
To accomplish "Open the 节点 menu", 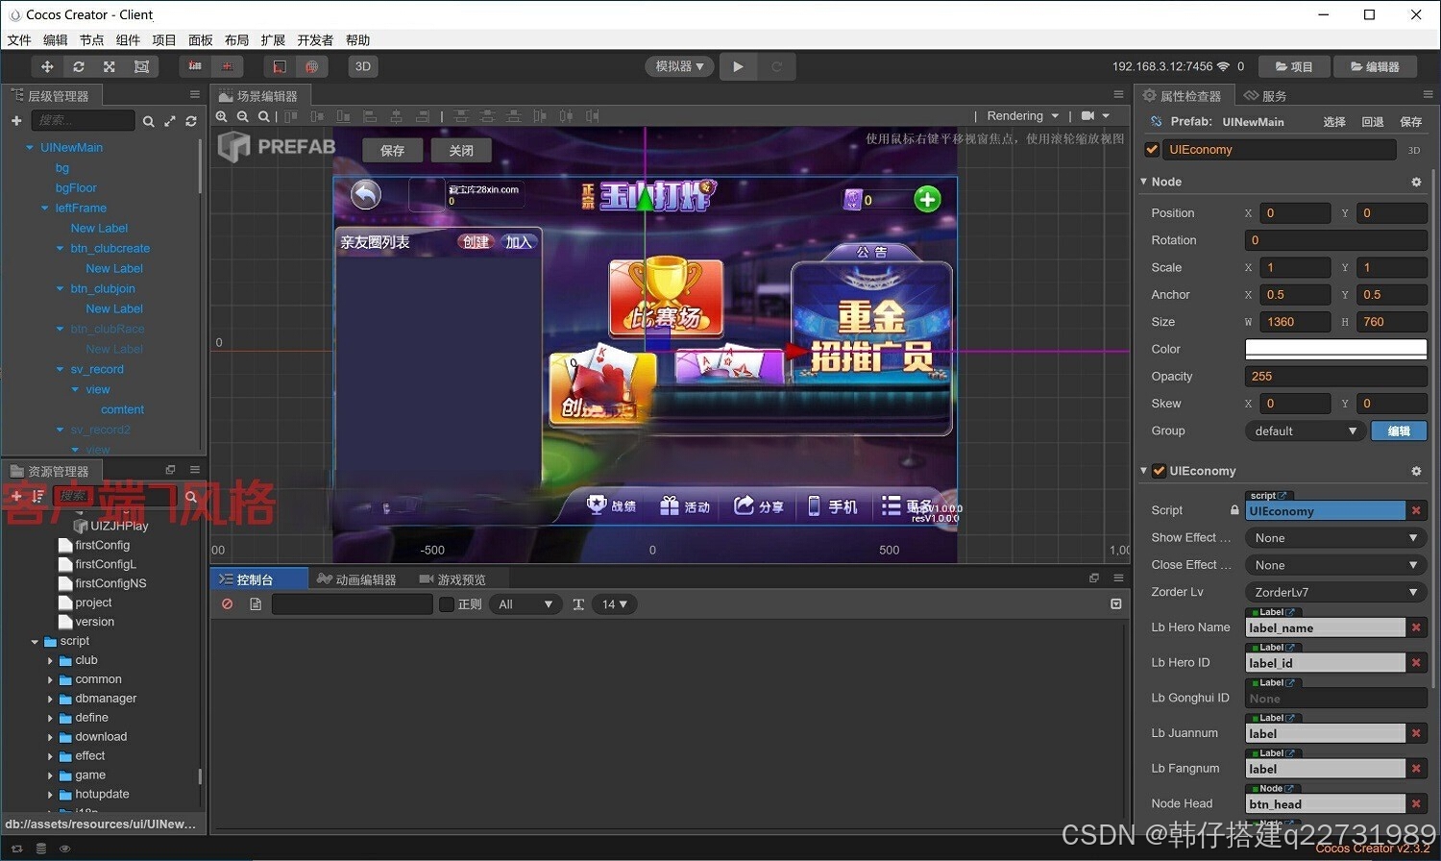I will coord(92,40).
